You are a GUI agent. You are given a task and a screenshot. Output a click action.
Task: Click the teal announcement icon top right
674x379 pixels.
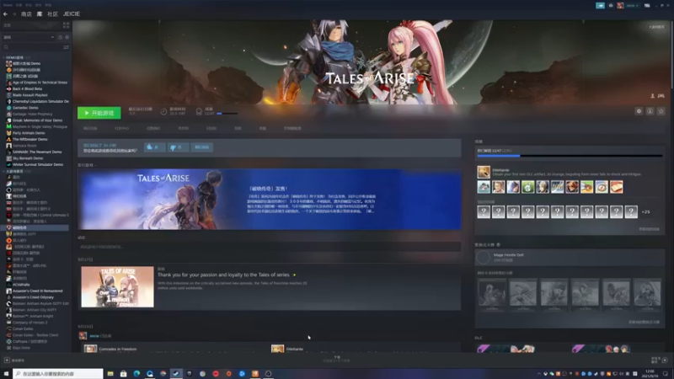pyautogui.click(x=600, y=6)
